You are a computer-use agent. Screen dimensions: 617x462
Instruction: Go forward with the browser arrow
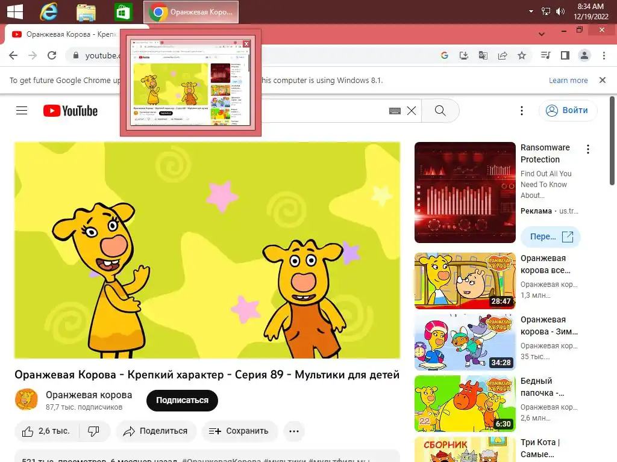point(33,55)
